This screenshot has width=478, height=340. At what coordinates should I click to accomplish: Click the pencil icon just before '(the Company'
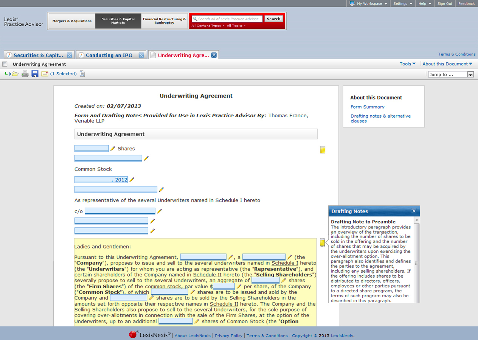(x=289, y=257)
